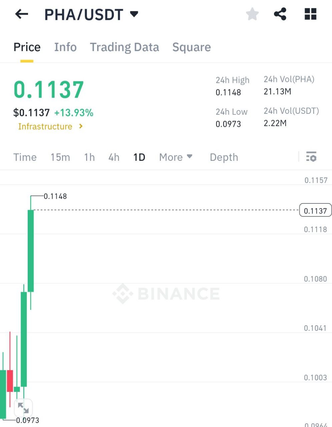Viewport: 332px width, 427px height.
Task: Open the More intervals dropdown
Action: (176, 157)
